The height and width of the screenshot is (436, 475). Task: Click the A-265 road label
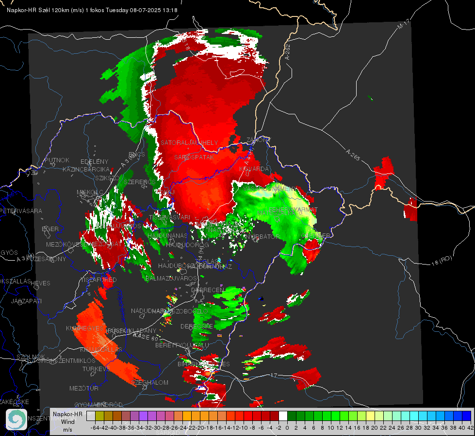pyautogui.click(x=353, y=155)
